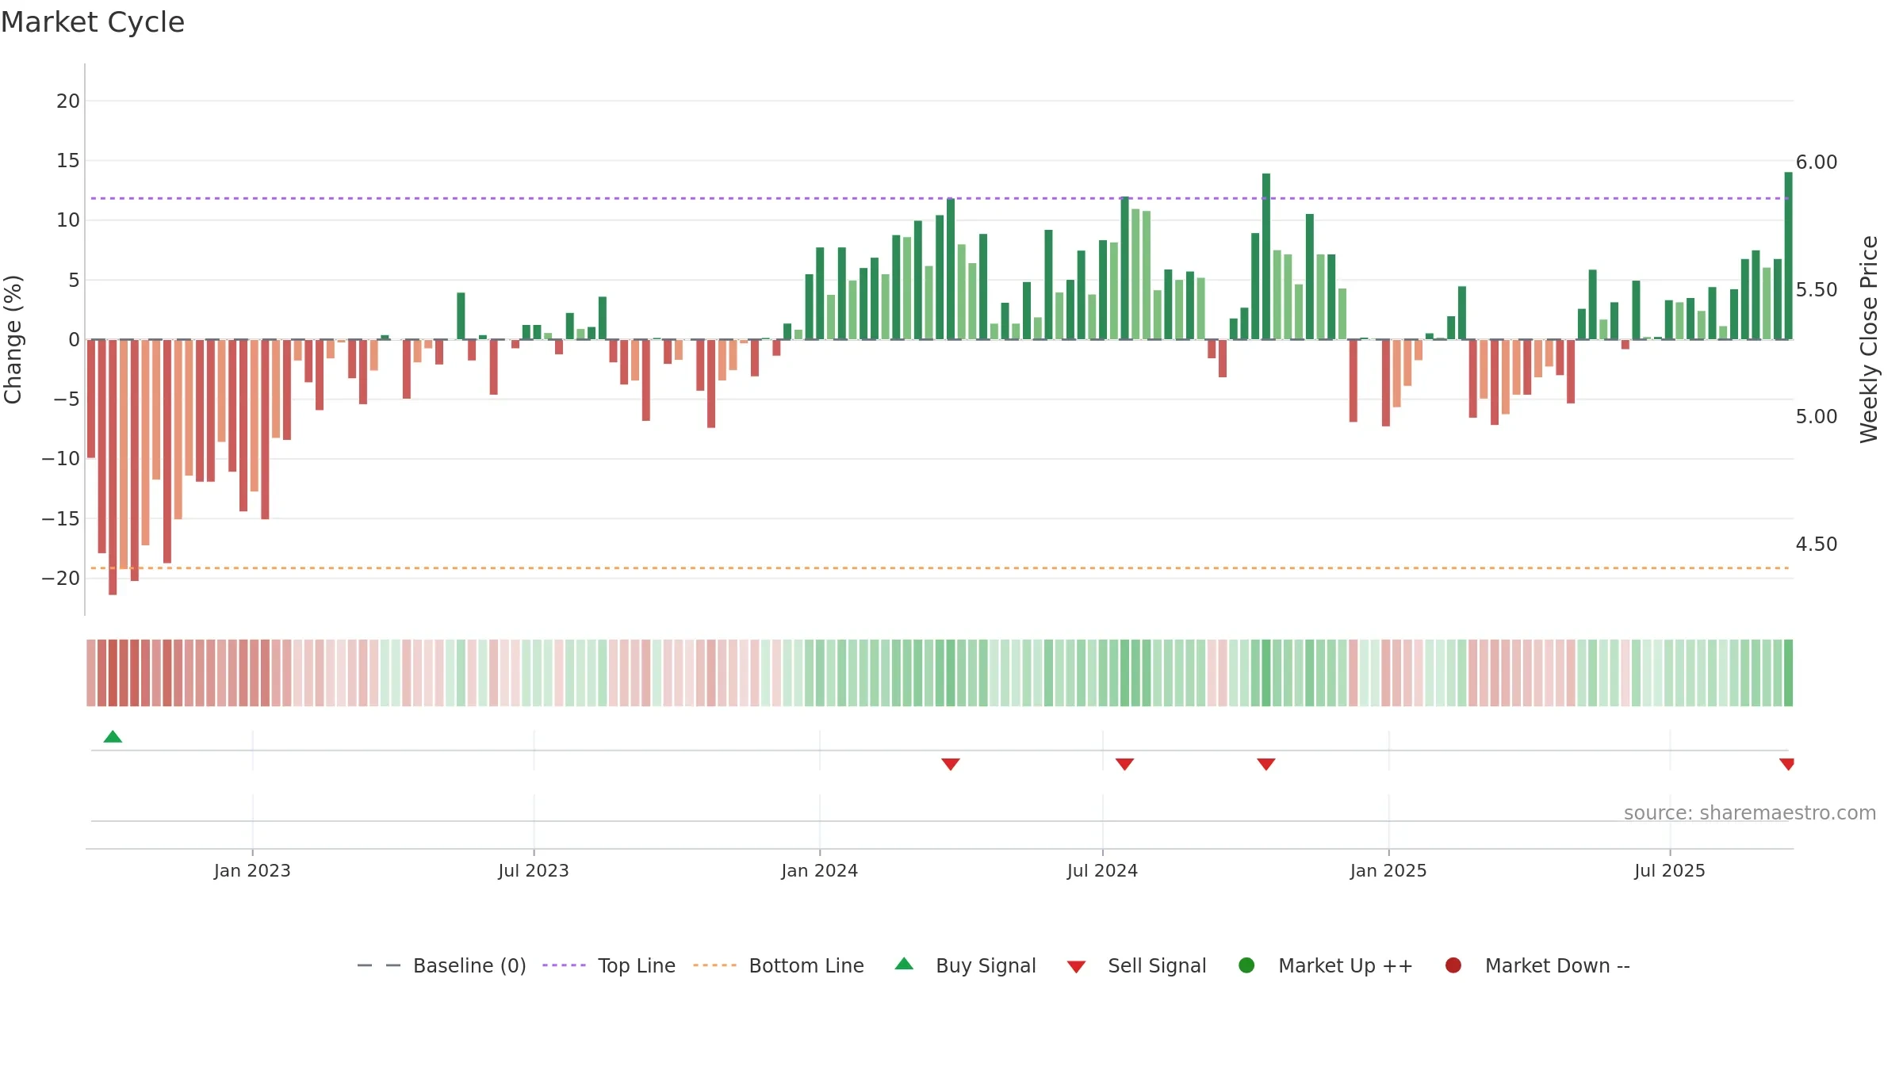Toggle the Market Up ++ legend label
Screen dimensions: 1903x1070
coord(1346,965)
